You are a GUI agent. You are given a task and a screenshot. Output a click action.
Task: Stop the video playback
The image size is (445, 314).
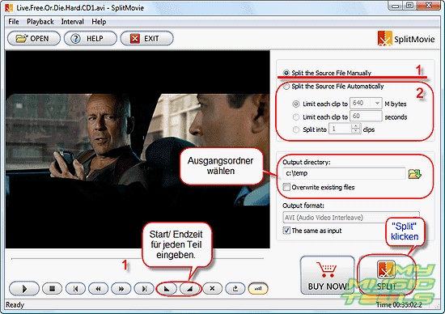(x=52, y=289)
